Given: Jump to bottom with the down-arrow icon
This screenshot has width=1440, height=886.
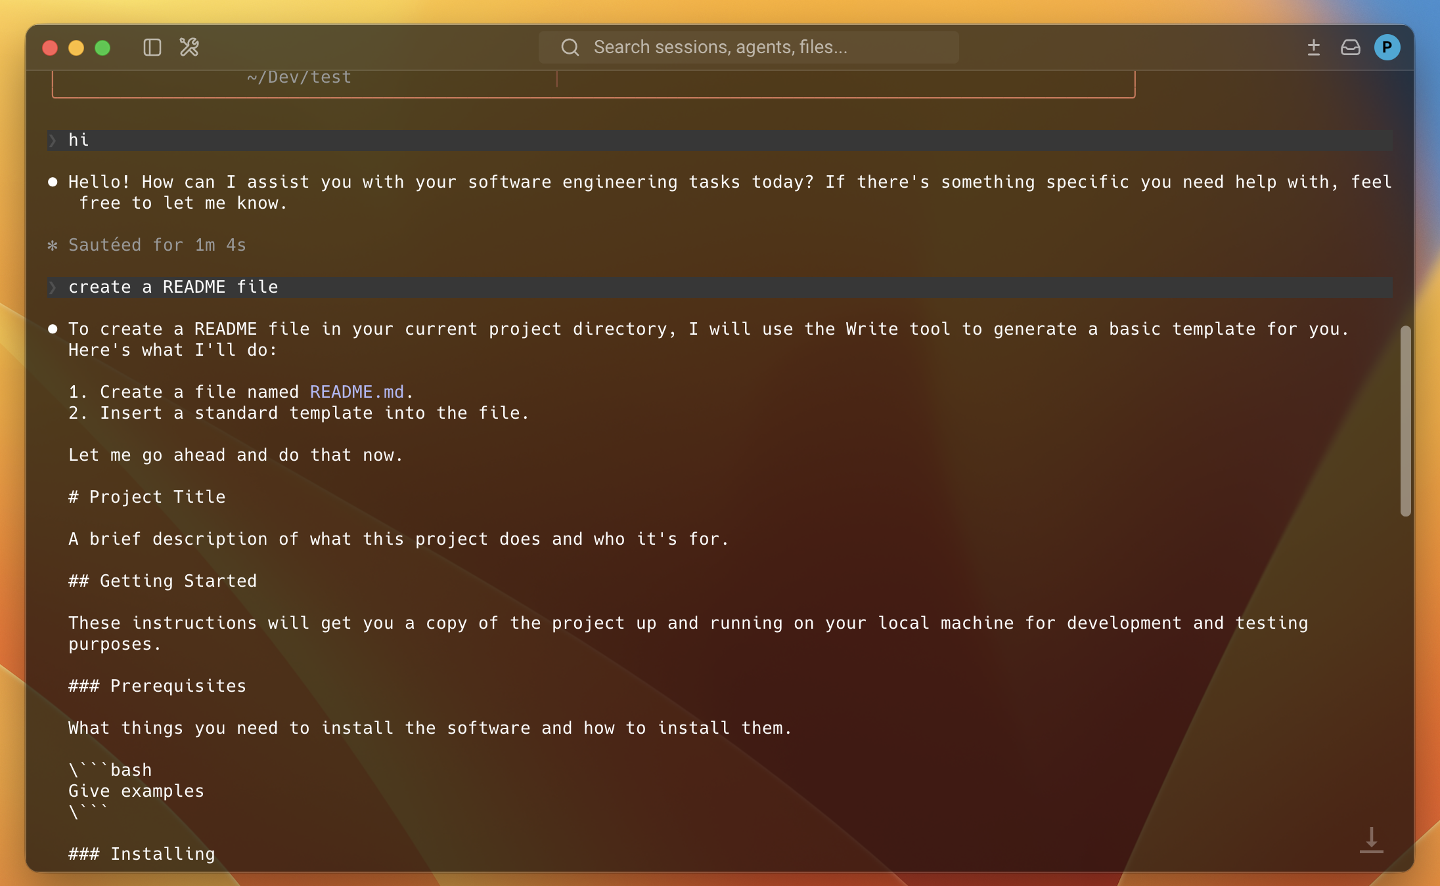Looking at the screenshot, I should click(1372, 840).
